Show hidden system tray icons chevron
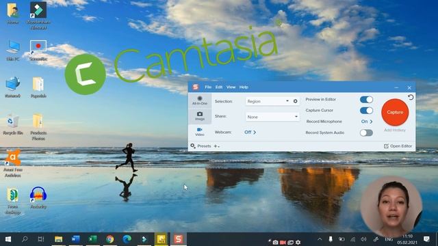This screenshot has height=246, width=438. [320, 239]
